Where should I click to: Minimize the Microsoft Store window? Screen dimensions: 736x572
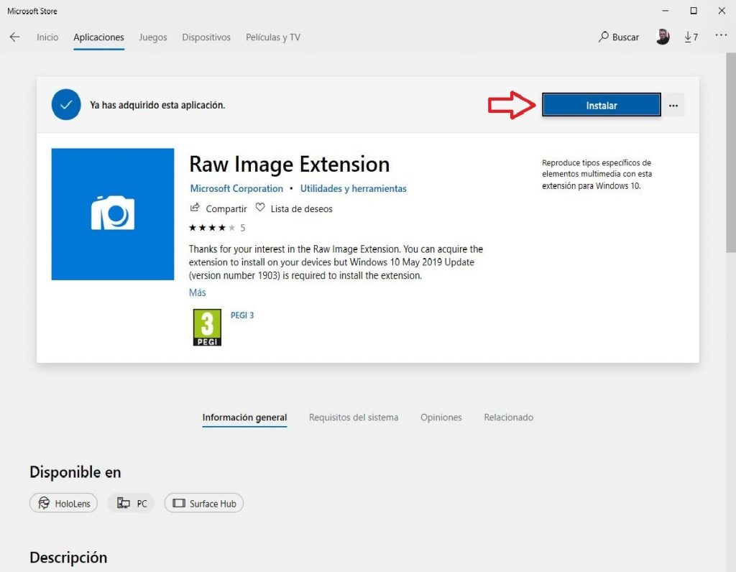[665, 10]
